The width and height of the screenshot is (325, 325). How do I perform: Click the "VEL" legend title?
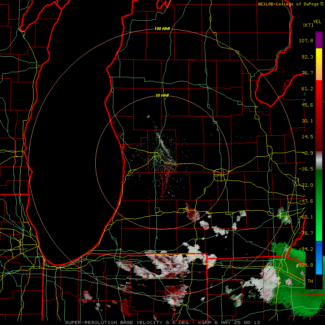pos(317,22)
